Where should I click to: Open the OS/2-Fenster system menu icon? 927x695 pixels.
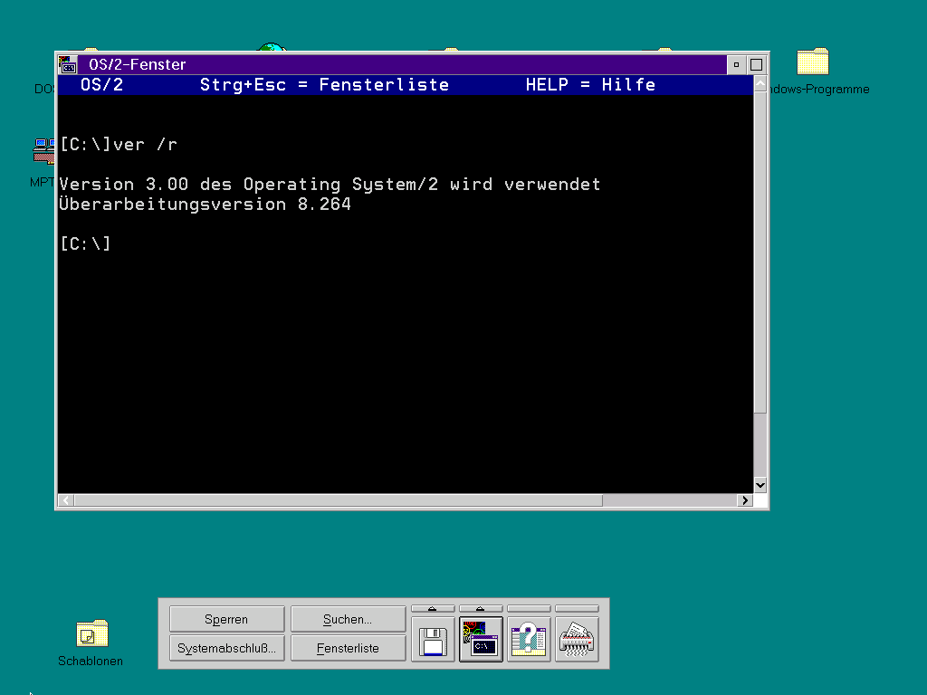pos(67,64)
